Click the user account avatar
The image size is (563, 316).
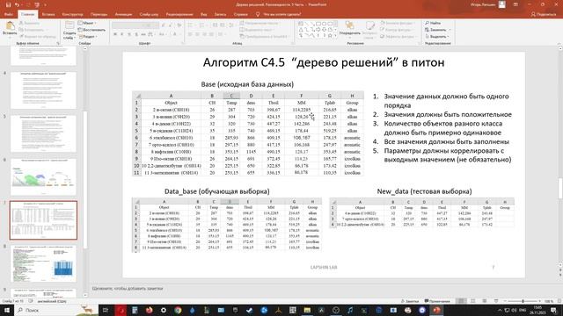click(x=502, y=4)
